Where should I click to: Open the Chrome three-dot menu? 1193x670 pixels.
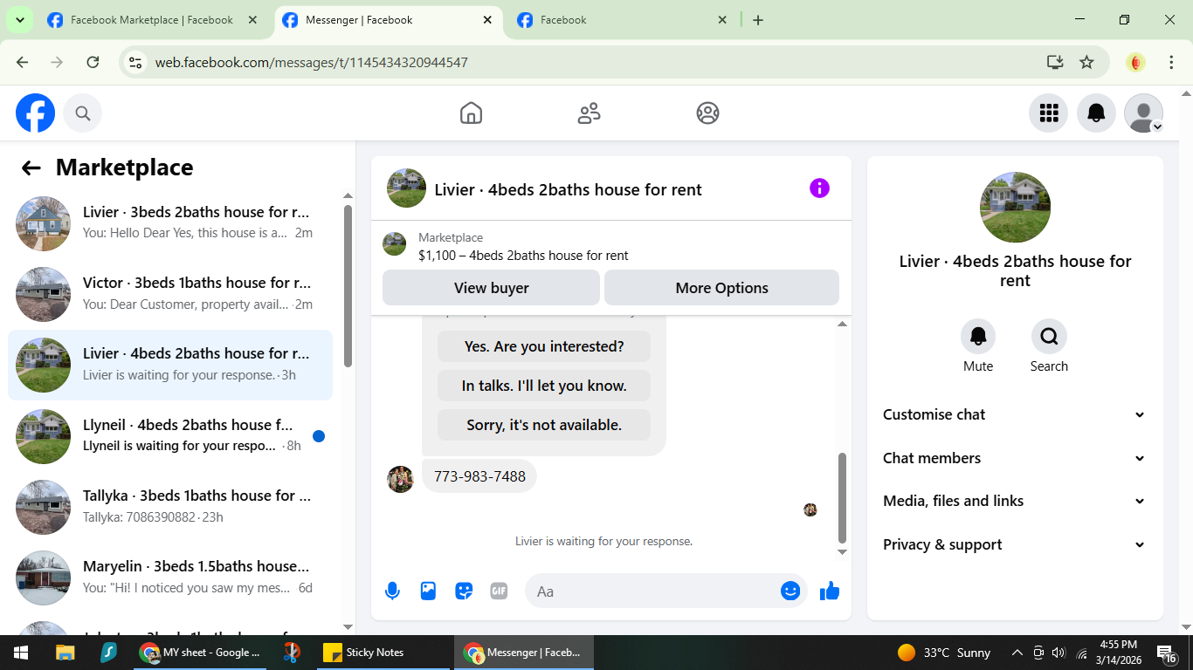point(1172,62)
